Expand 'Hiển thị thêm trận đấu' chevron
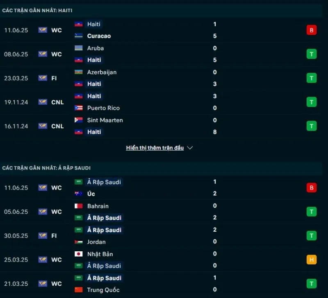The image size is (328, 298). tap(190, 148)
